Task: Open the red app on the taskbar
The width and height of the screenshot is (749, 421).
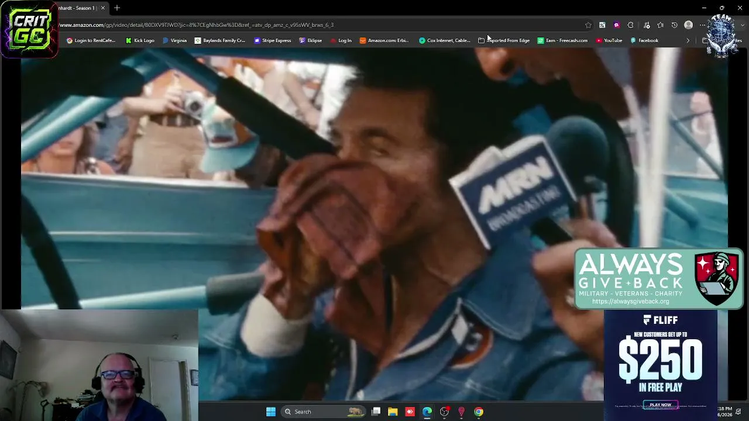Action: click(x=410, y=412)
